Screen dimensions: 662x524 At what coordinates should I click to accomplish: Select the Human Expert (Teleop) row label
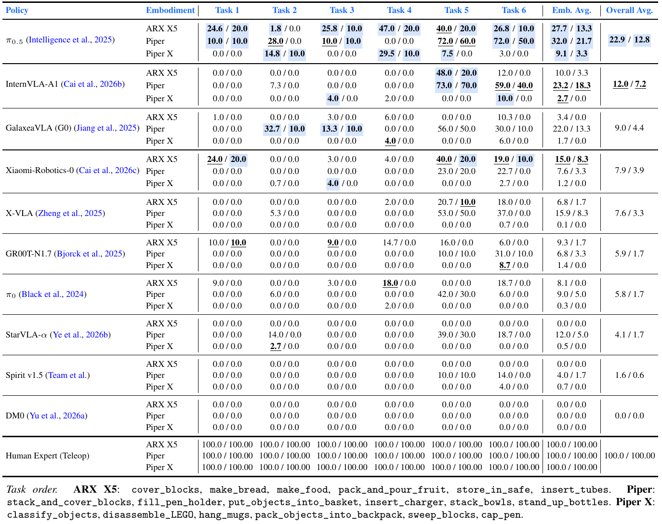pos(47,456)
